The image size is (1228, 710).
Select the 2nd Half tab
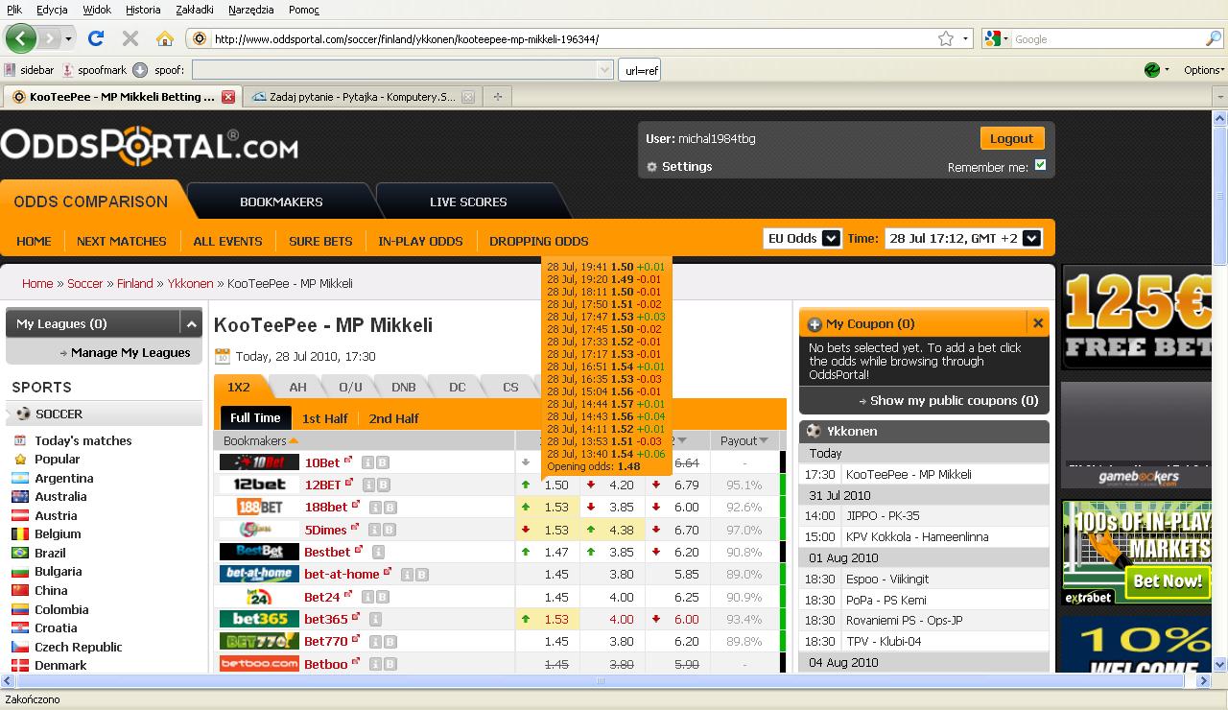click(x=394, y=418)
